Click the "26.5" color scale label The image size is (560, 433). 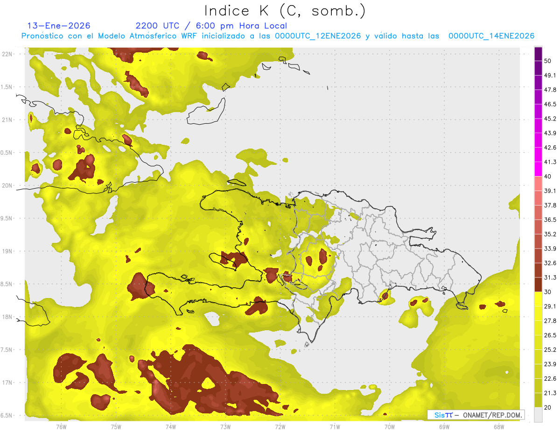click(550, 335)
